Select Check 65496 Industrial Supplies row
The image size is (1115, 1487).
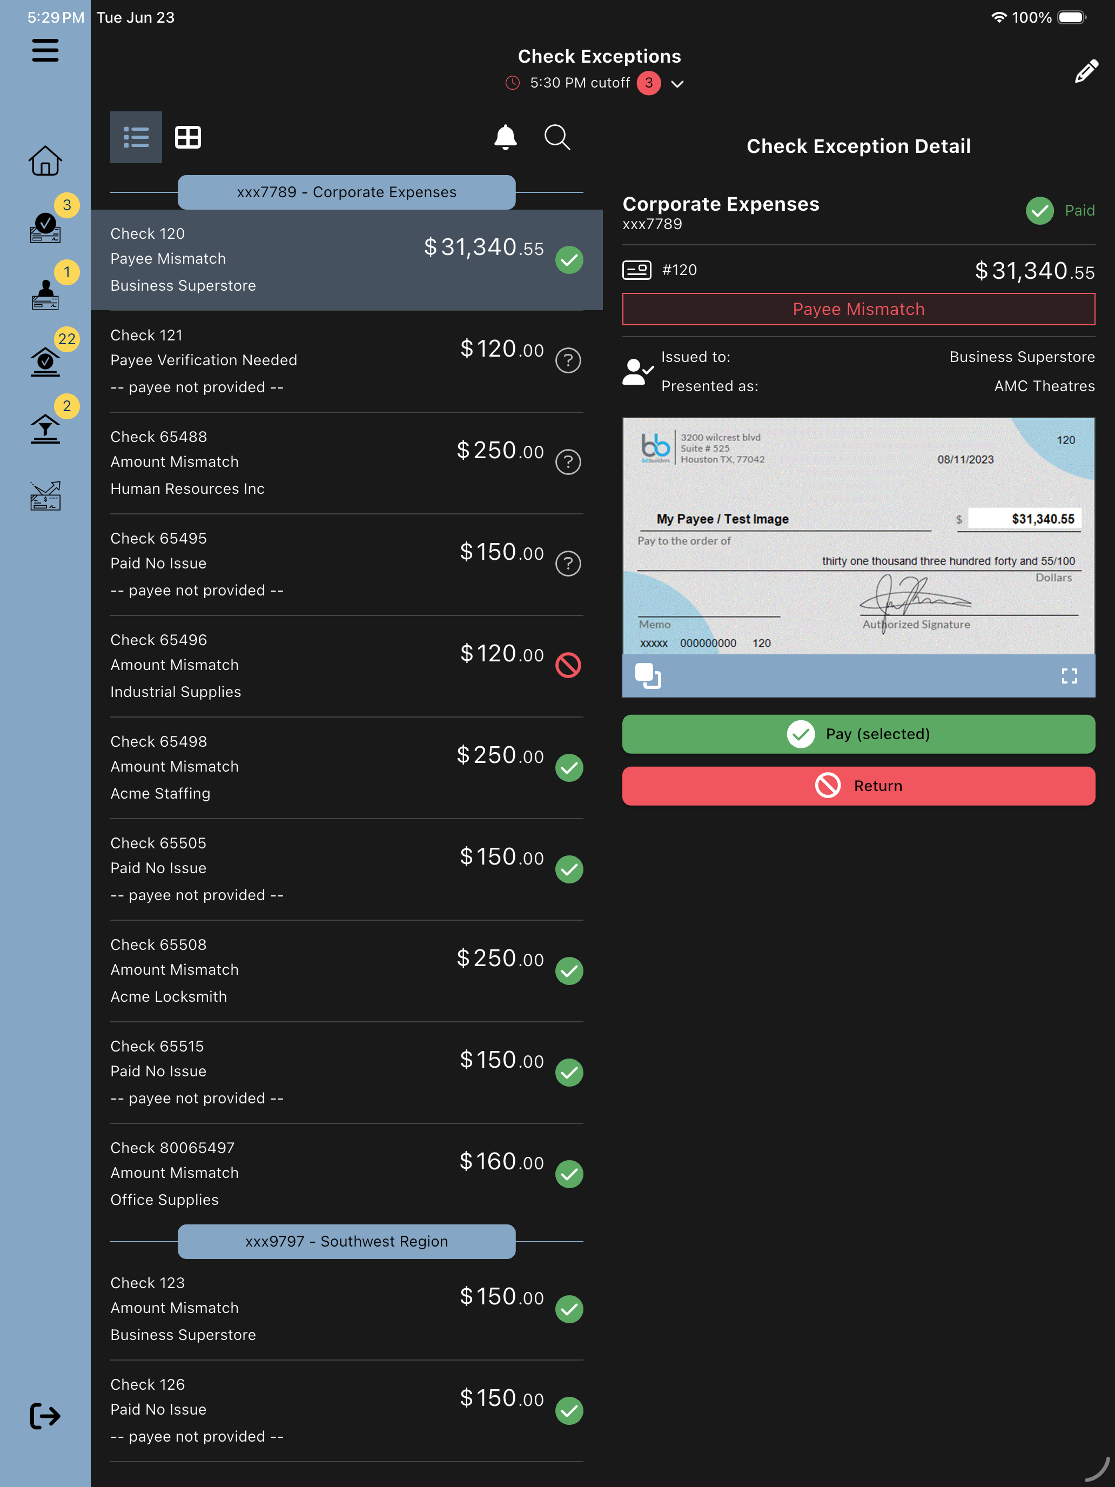(347, 666)
